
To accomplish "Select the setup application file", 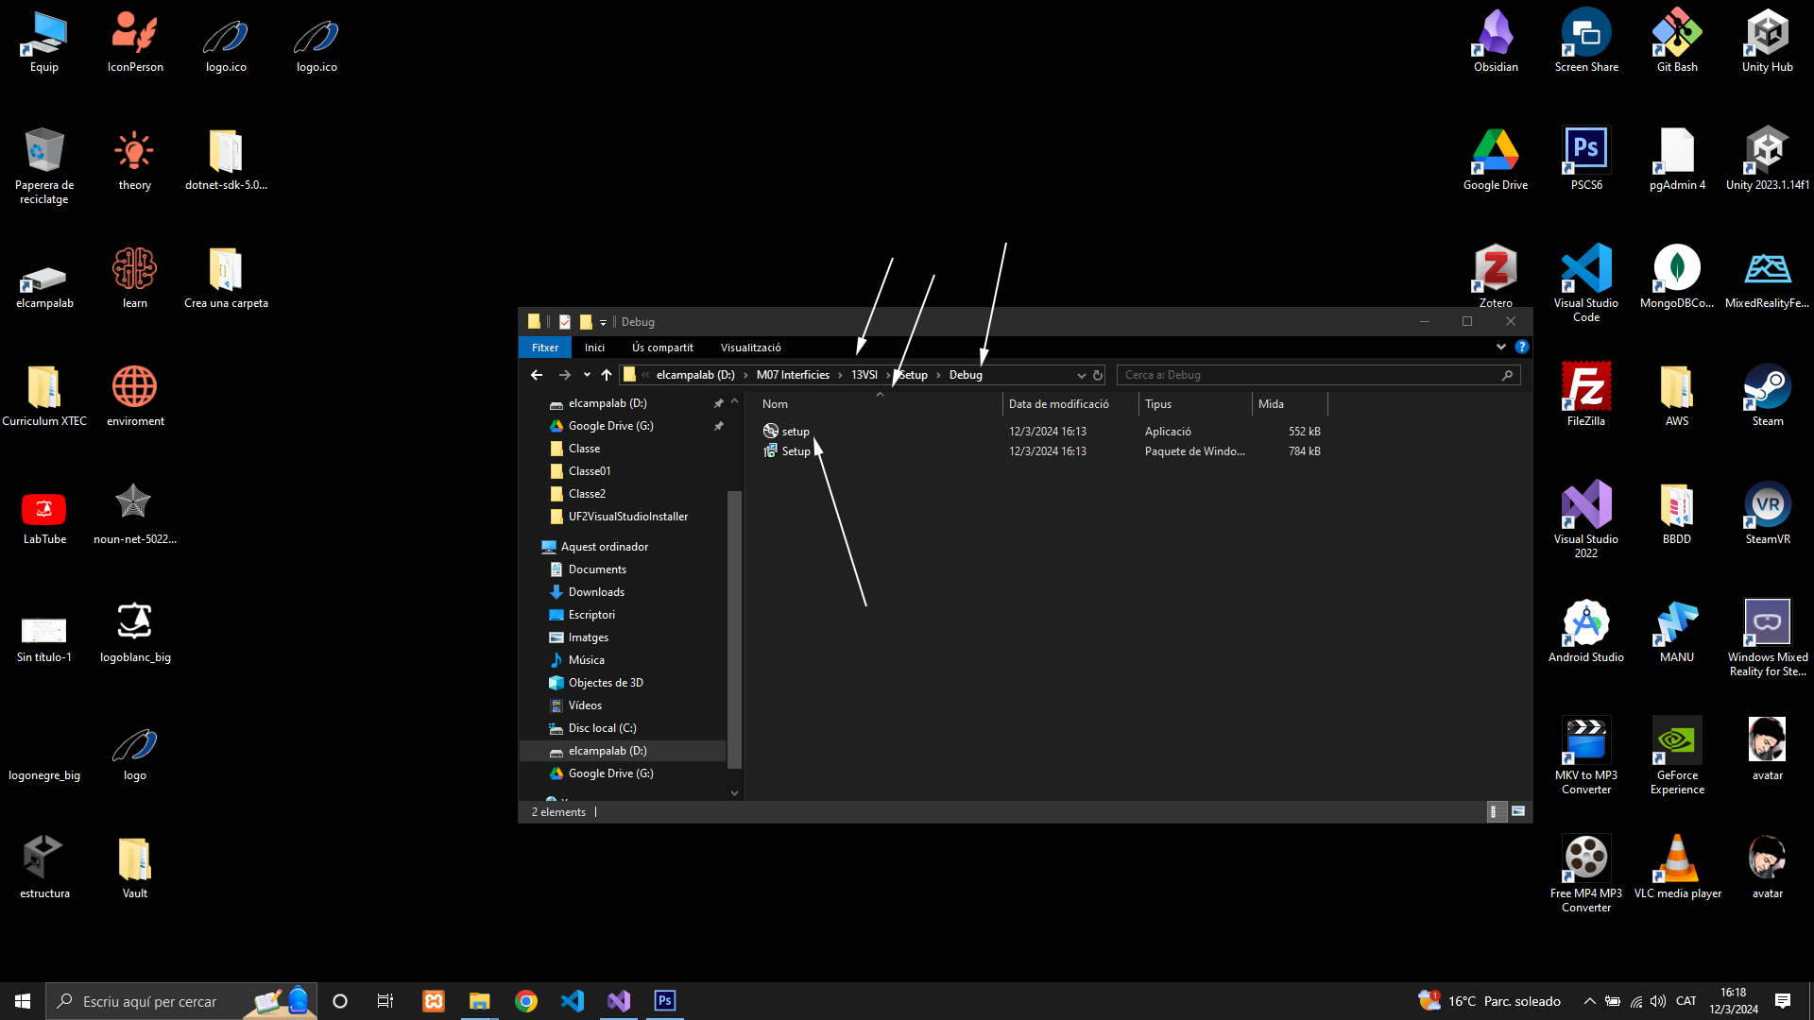I will (795, 432).
